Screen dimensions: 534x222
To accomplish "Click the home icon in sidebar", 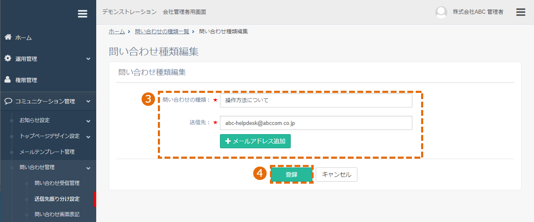I will (x=8, y=37).
